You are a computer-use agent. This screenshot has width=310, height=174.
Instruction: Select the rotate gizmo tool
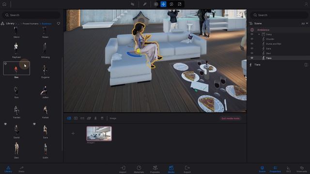[x=171, y=4]
